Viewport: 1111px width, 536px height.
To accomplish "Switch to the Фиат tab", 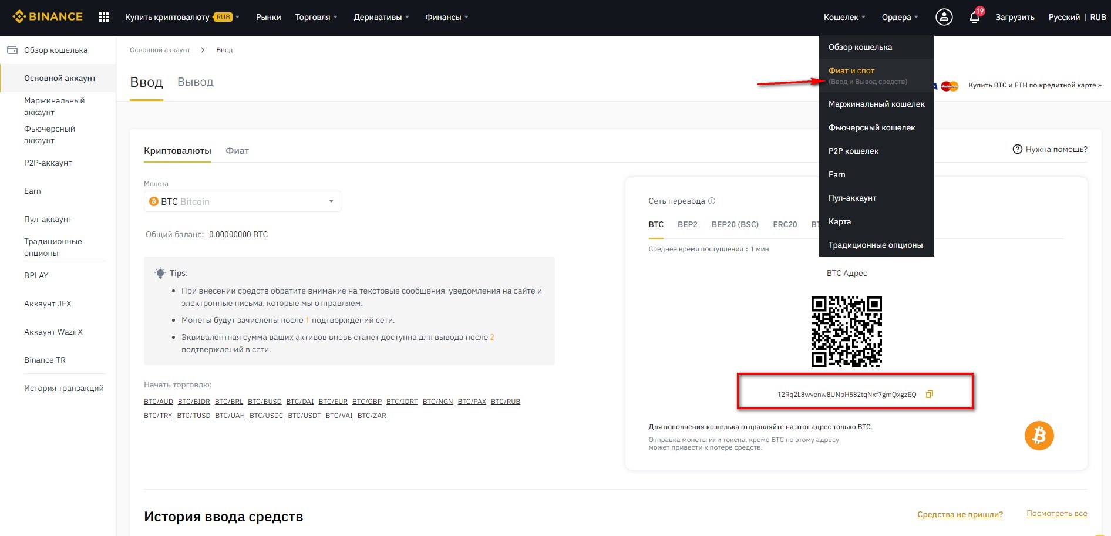I will tap(237, 151).
